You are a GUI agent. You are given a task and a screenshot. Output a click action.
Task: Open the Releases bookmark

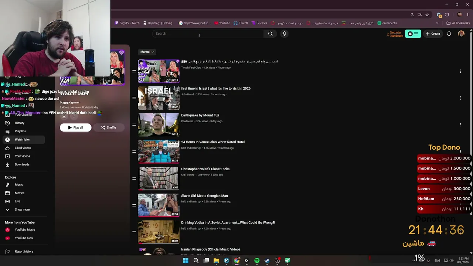259,23
